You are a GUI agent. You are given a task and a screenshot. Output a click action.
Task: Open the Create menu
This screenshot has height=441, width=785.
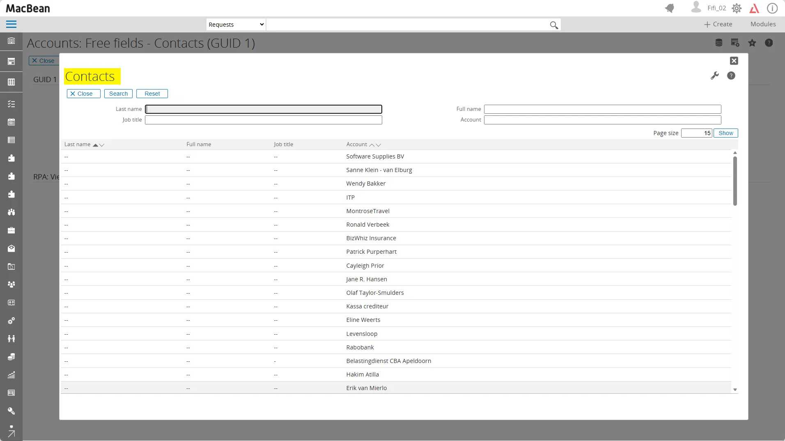718,24
